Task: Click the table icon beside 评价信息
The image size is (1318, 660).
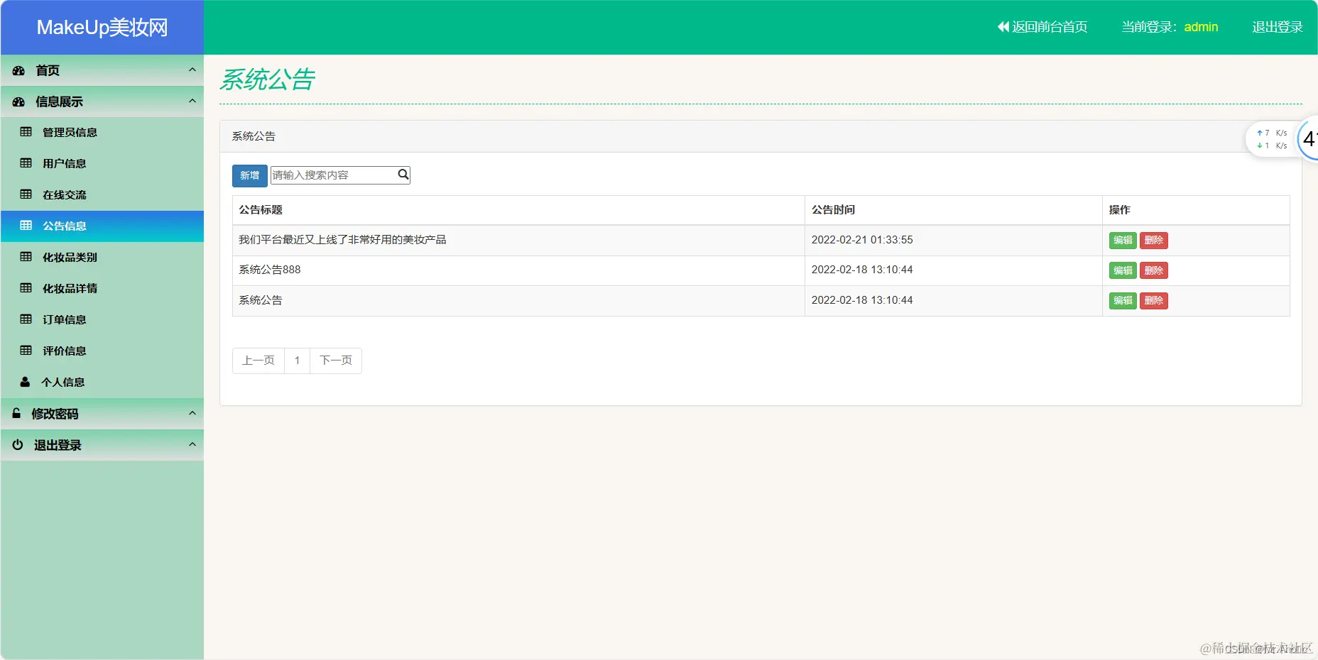Action: point(26,351)
